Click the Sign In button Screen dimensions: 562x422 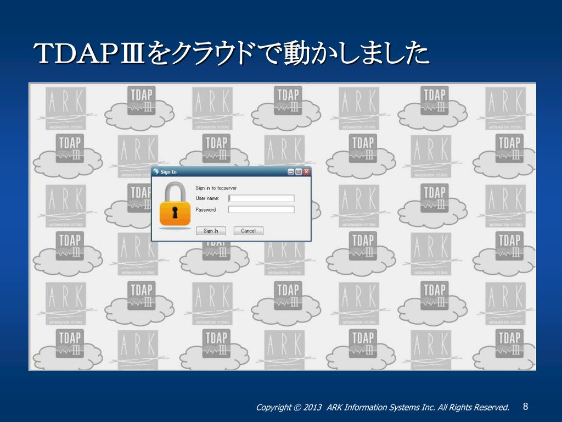coord(211,231)
